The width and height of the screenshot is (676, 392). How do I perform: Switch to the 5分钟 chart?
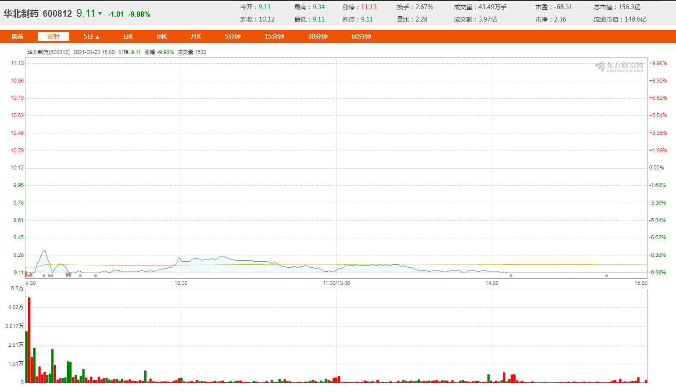(x=232, y=36)
